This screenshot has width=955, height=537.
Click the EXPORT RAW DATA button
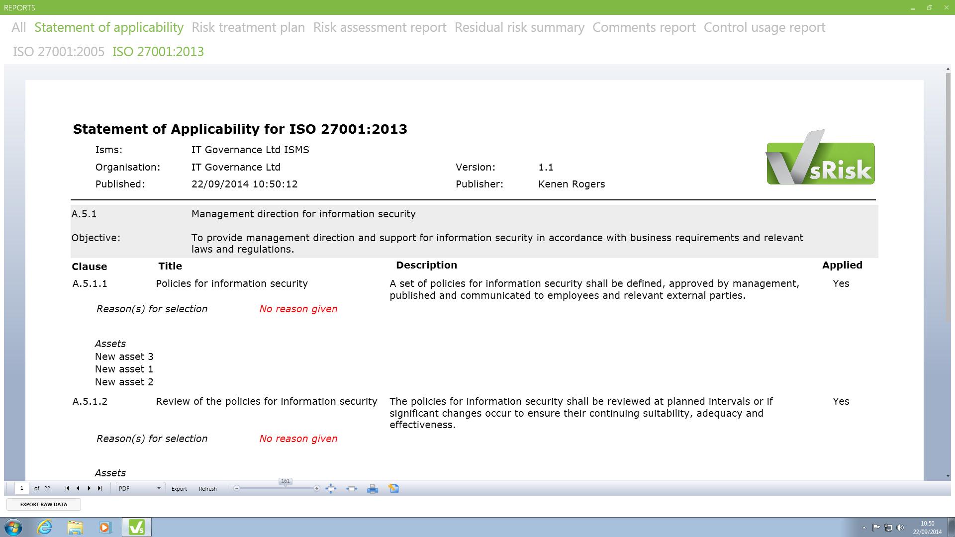(x=44, y=504)
